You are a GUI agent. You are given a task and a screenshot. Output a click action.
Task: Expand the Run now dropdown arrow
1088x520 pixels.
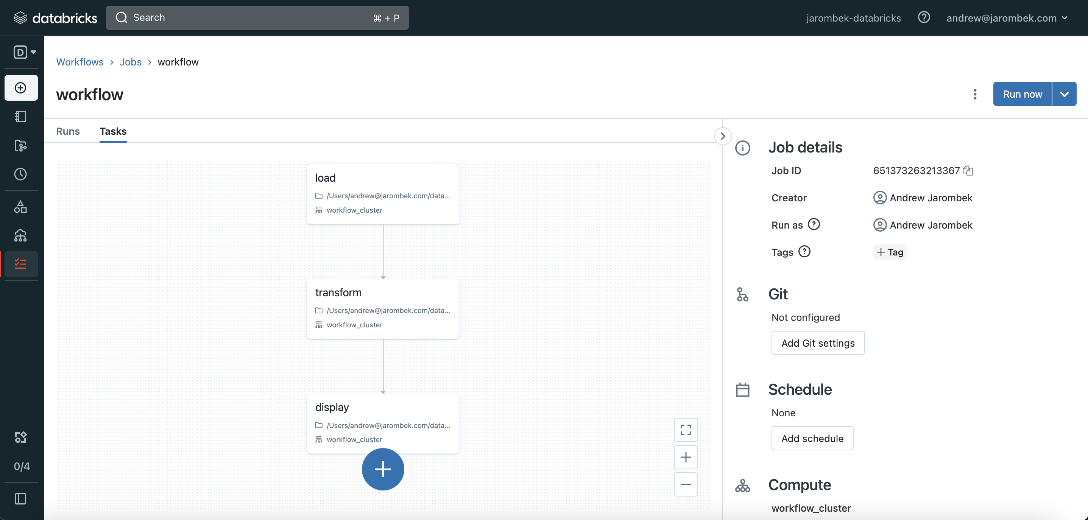(x=1064, y=94)
